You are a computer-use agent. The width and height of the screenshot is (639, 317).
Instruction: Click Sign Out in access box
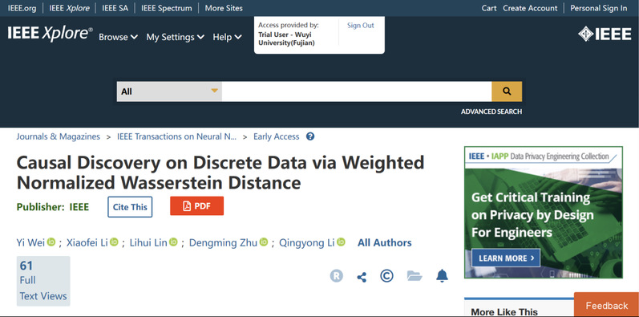360,26
